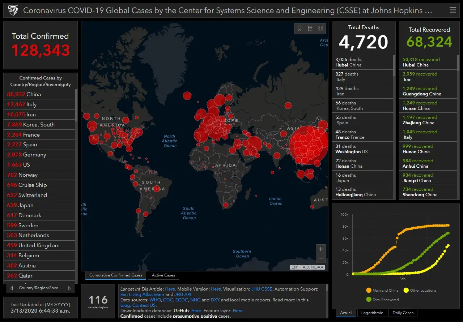Zoom in on the map
The width and height of the screenshot is (463, 322).
(x=320, y=249)
